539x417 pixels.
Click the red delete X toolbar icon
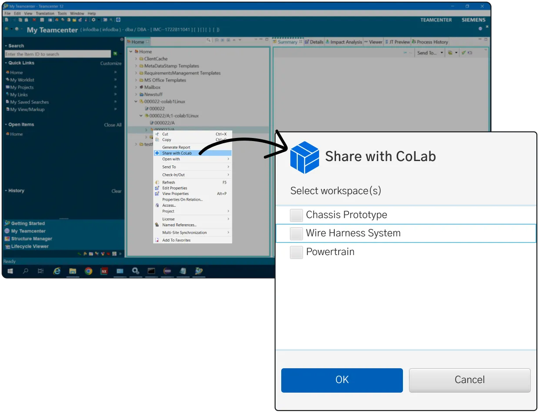pos(34,20)
